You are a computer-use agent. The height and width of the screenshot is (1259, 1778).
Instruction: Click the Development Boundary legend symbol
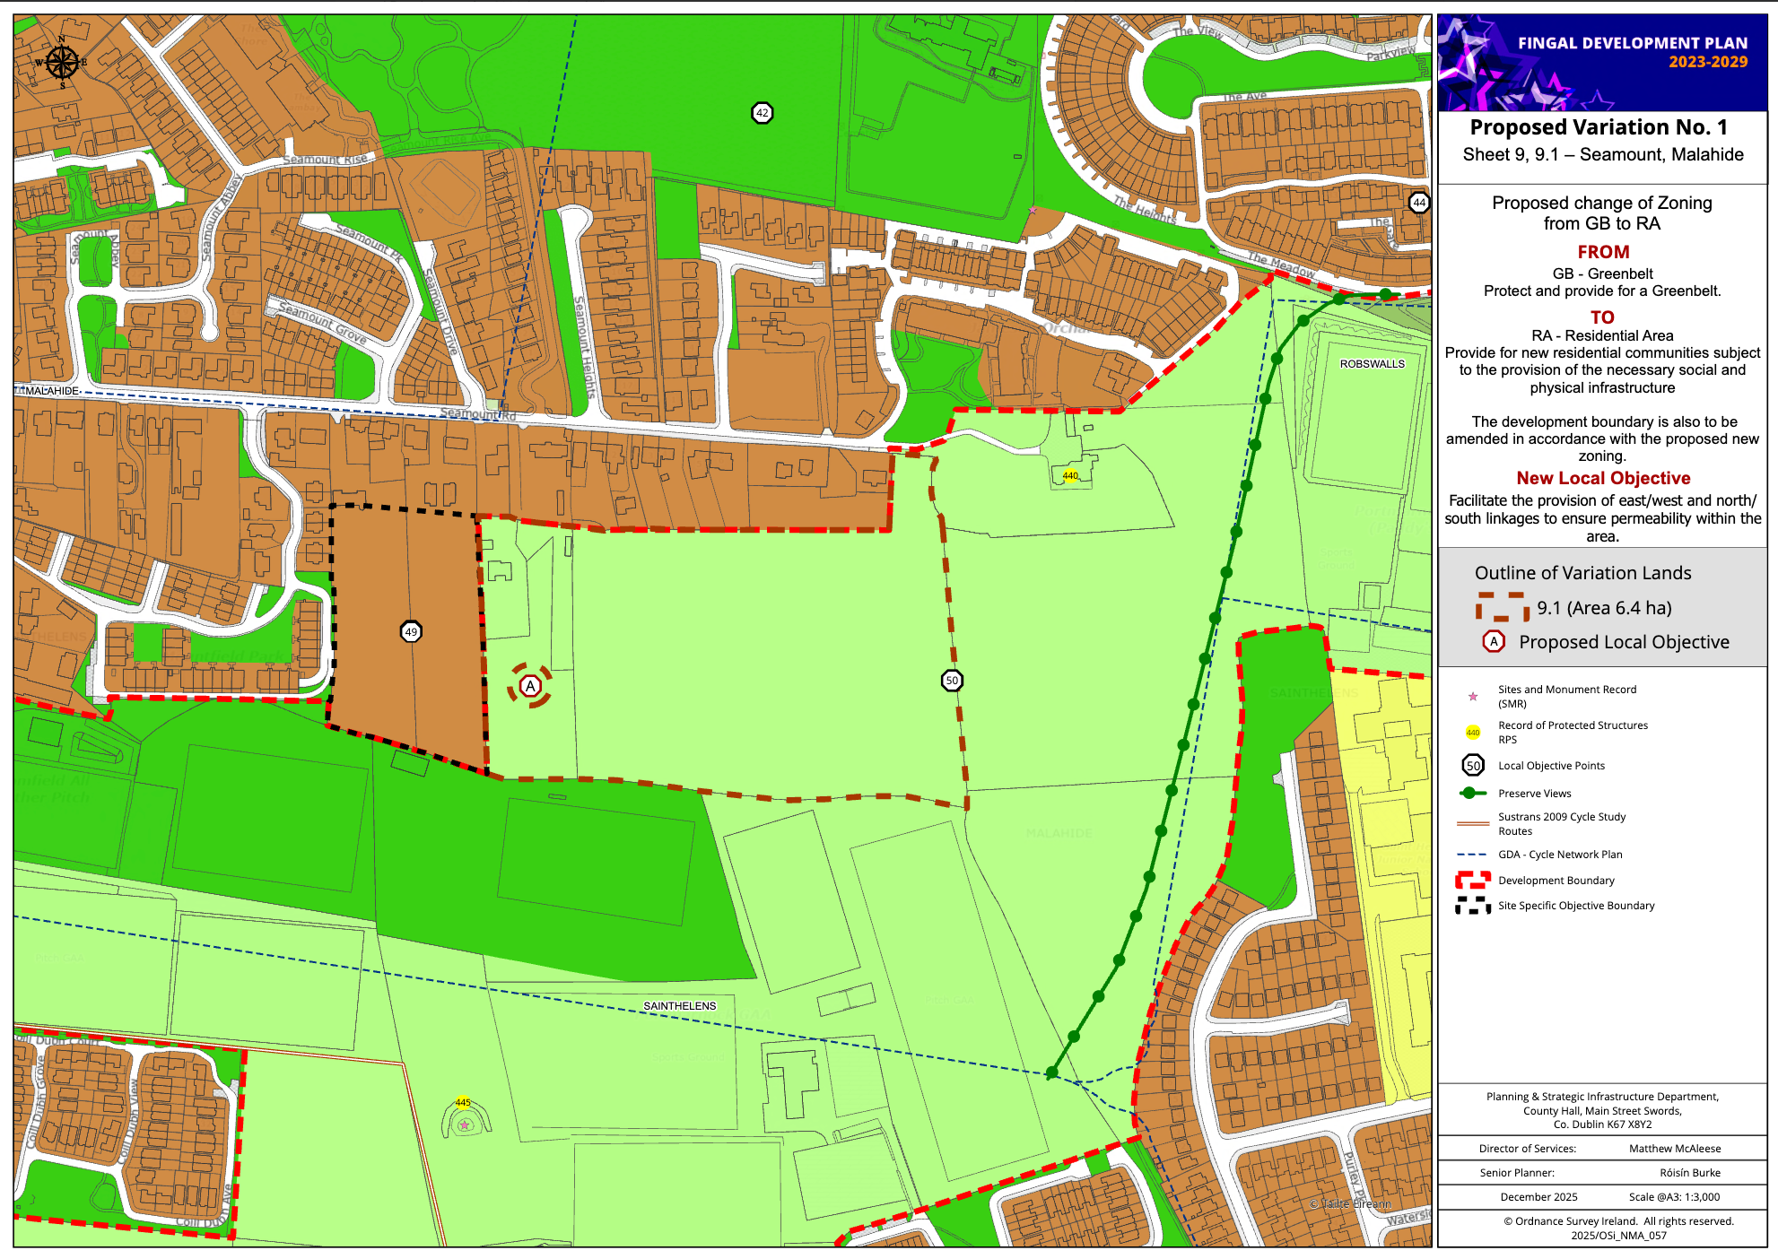click(1472, 881)
